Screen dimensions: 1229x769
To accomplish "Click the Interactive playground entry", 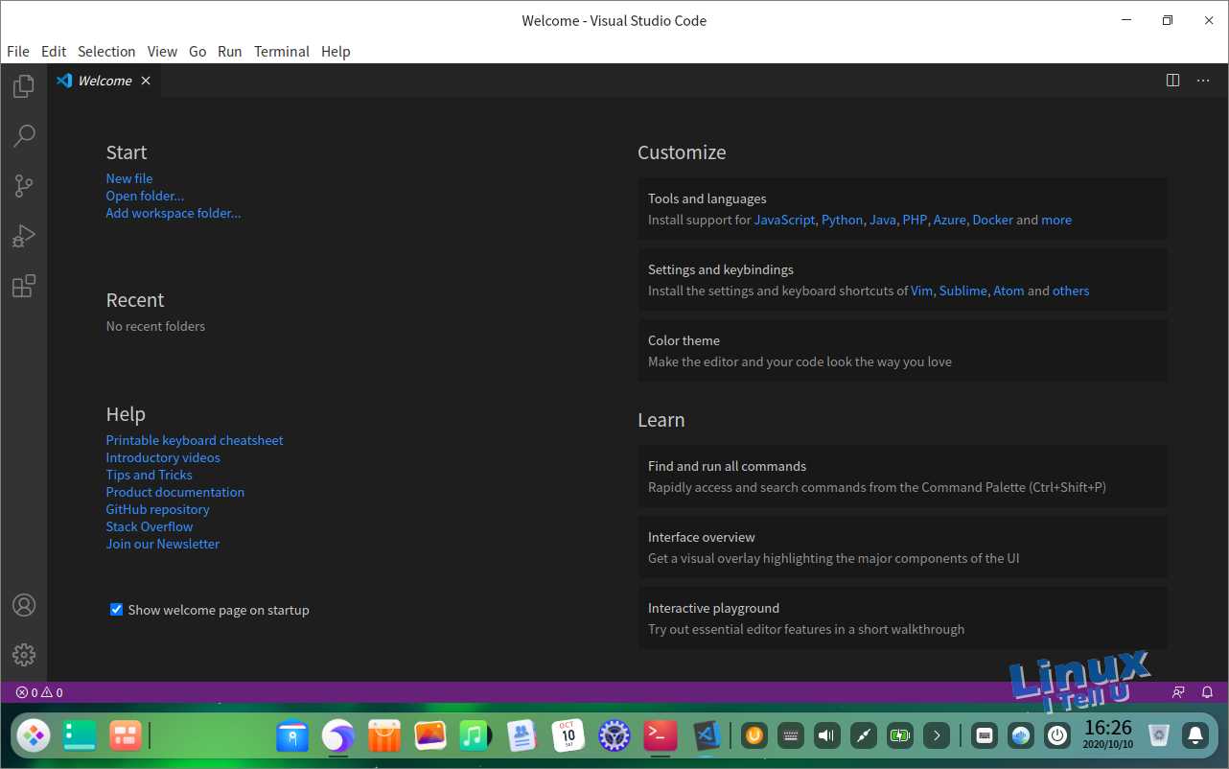I will tap(713, 608).
